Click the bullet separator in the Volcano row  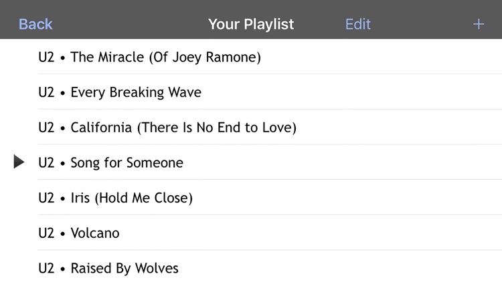(62, 234)
